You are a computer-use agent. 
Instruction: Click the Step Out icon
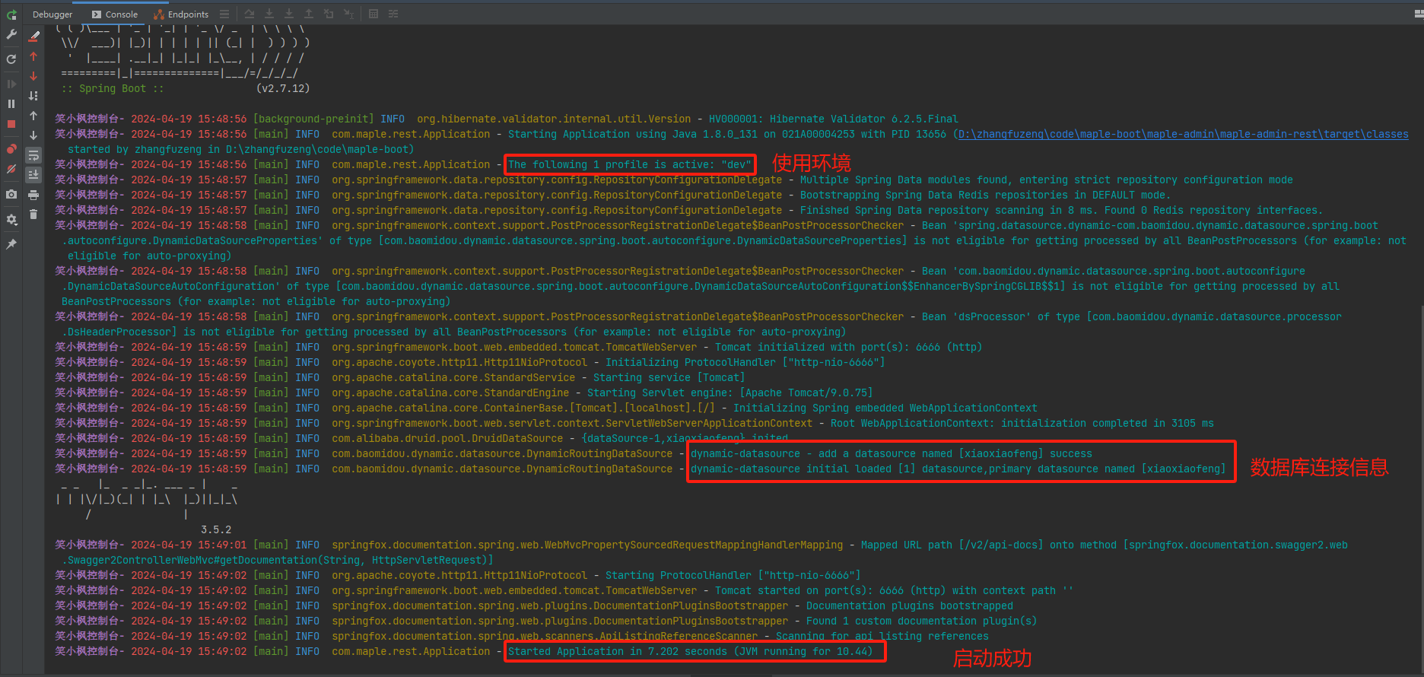tap(309, 14)
